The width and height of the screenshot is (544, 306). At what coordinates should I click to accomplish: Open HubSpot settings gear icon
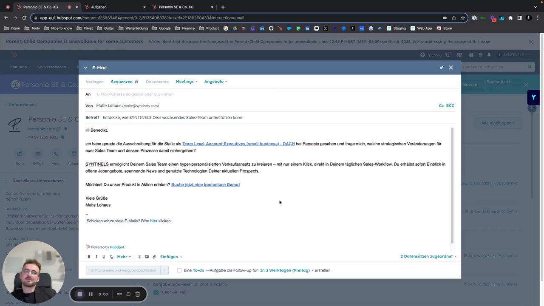[481, 55]
